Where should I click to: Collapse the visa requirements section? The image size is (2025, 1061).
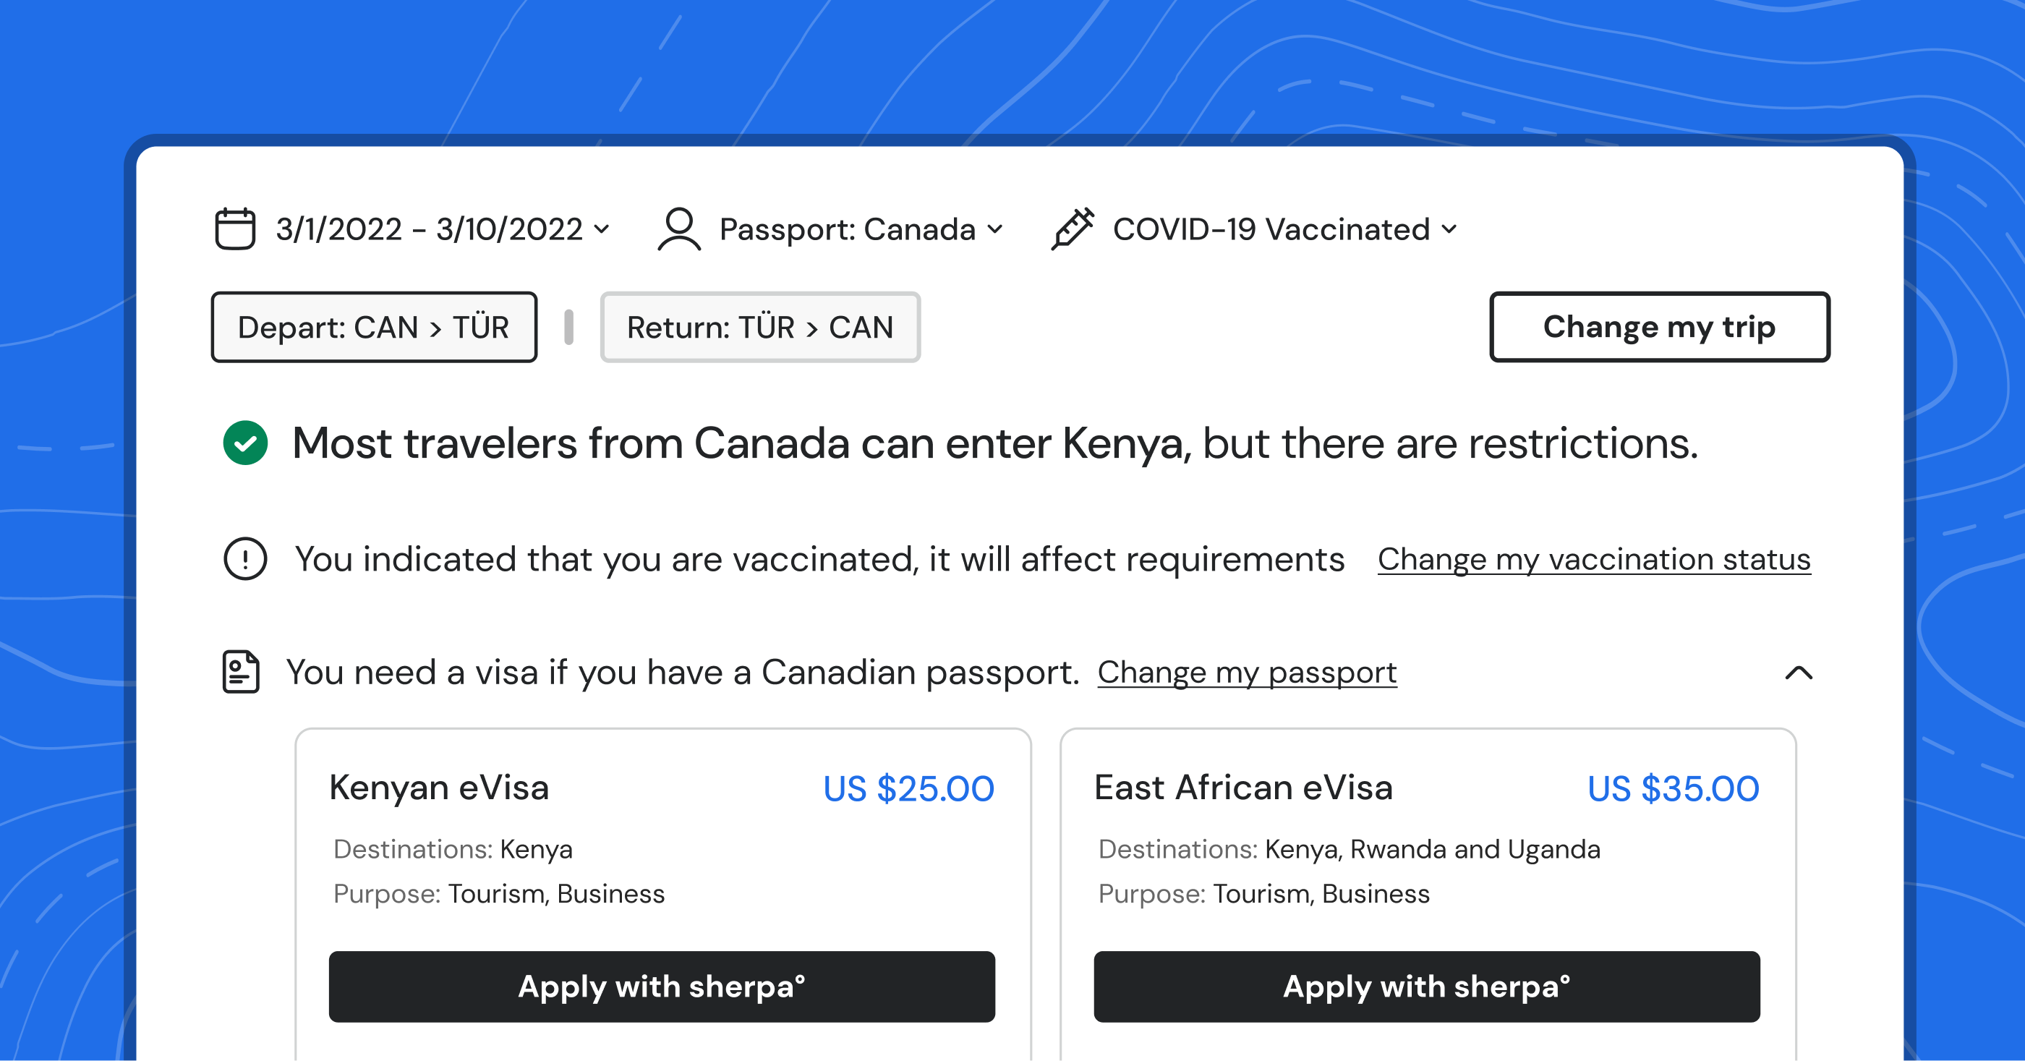tap(1799, 673)
